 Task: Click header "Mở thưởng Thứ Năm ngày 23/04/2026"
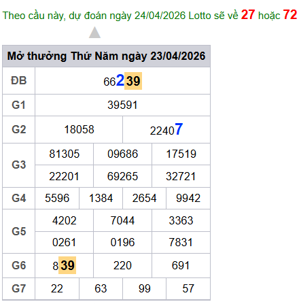coord(106,56)
